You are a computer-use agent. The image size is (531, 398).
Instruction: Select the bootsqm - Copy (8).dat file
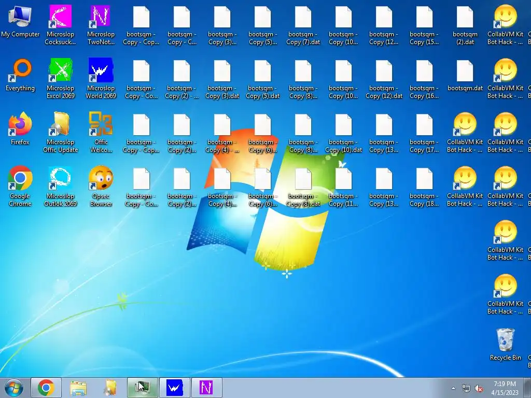(x=303, y=187)
